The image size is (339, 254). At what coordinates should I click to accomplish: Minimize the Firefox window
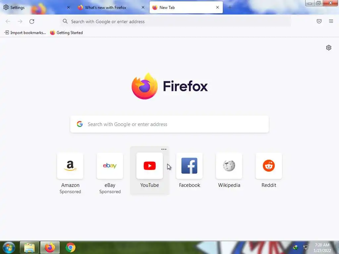(310, 3)
